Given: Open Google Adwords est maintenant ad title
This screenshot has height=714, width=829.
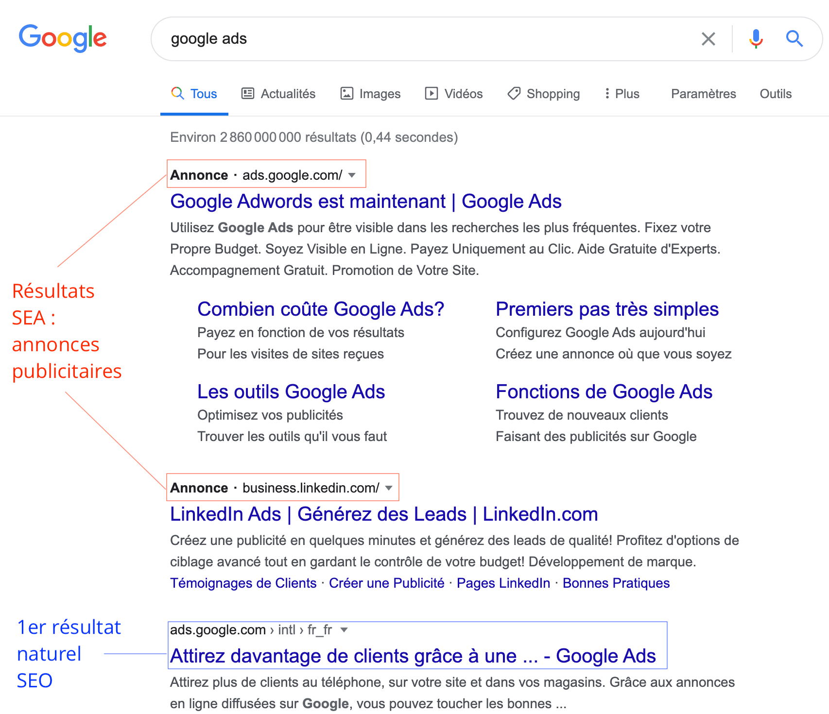Looking at the screenshot, I should tap(366, 202).
